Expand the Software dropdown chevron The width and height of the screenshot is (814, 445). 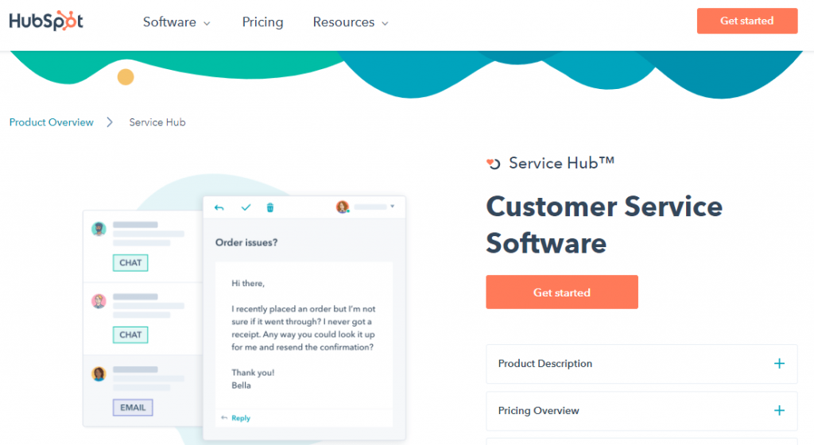[x=207, y=23]
